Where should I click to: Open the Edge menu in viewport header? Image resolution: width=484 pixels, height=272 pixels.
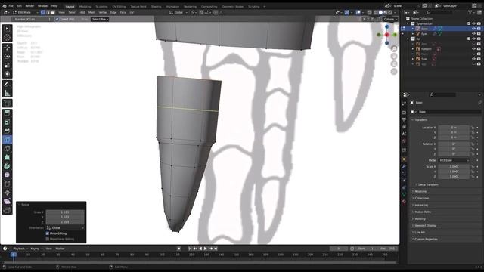click(x=113, y=12)
